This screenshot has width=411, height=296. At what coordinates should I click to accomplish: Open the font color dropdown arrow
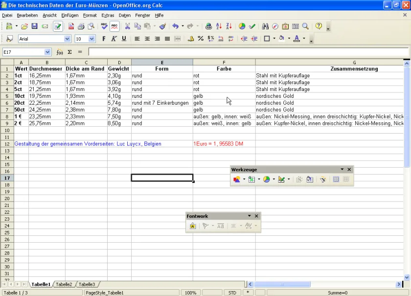click(x=304, y=39)
